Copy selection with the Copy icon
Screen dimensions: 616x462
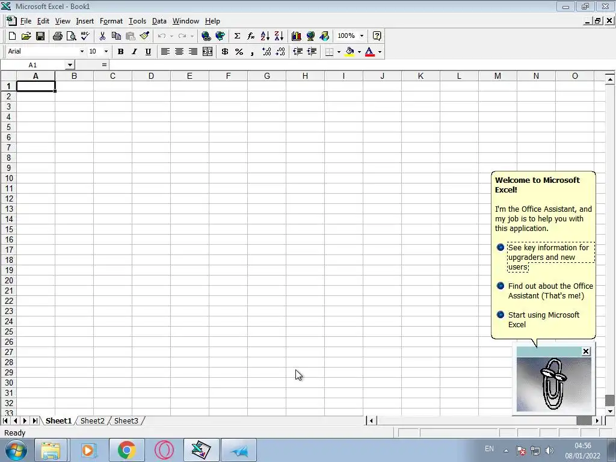(x=116, y=36)
